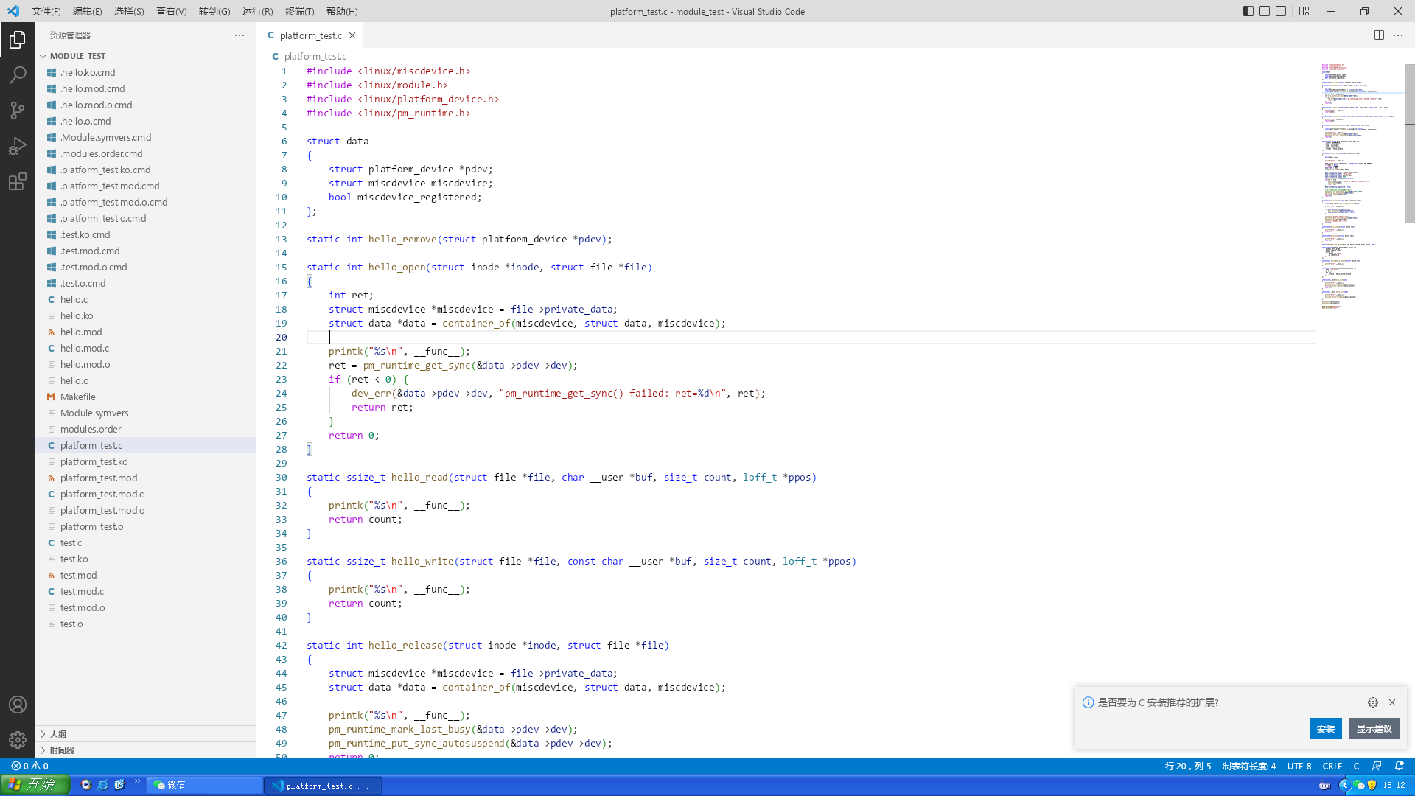The width and height of the screenshot is (1415, 796).
Task: Open the Search view in activity bar
Action: pos(18,74)
